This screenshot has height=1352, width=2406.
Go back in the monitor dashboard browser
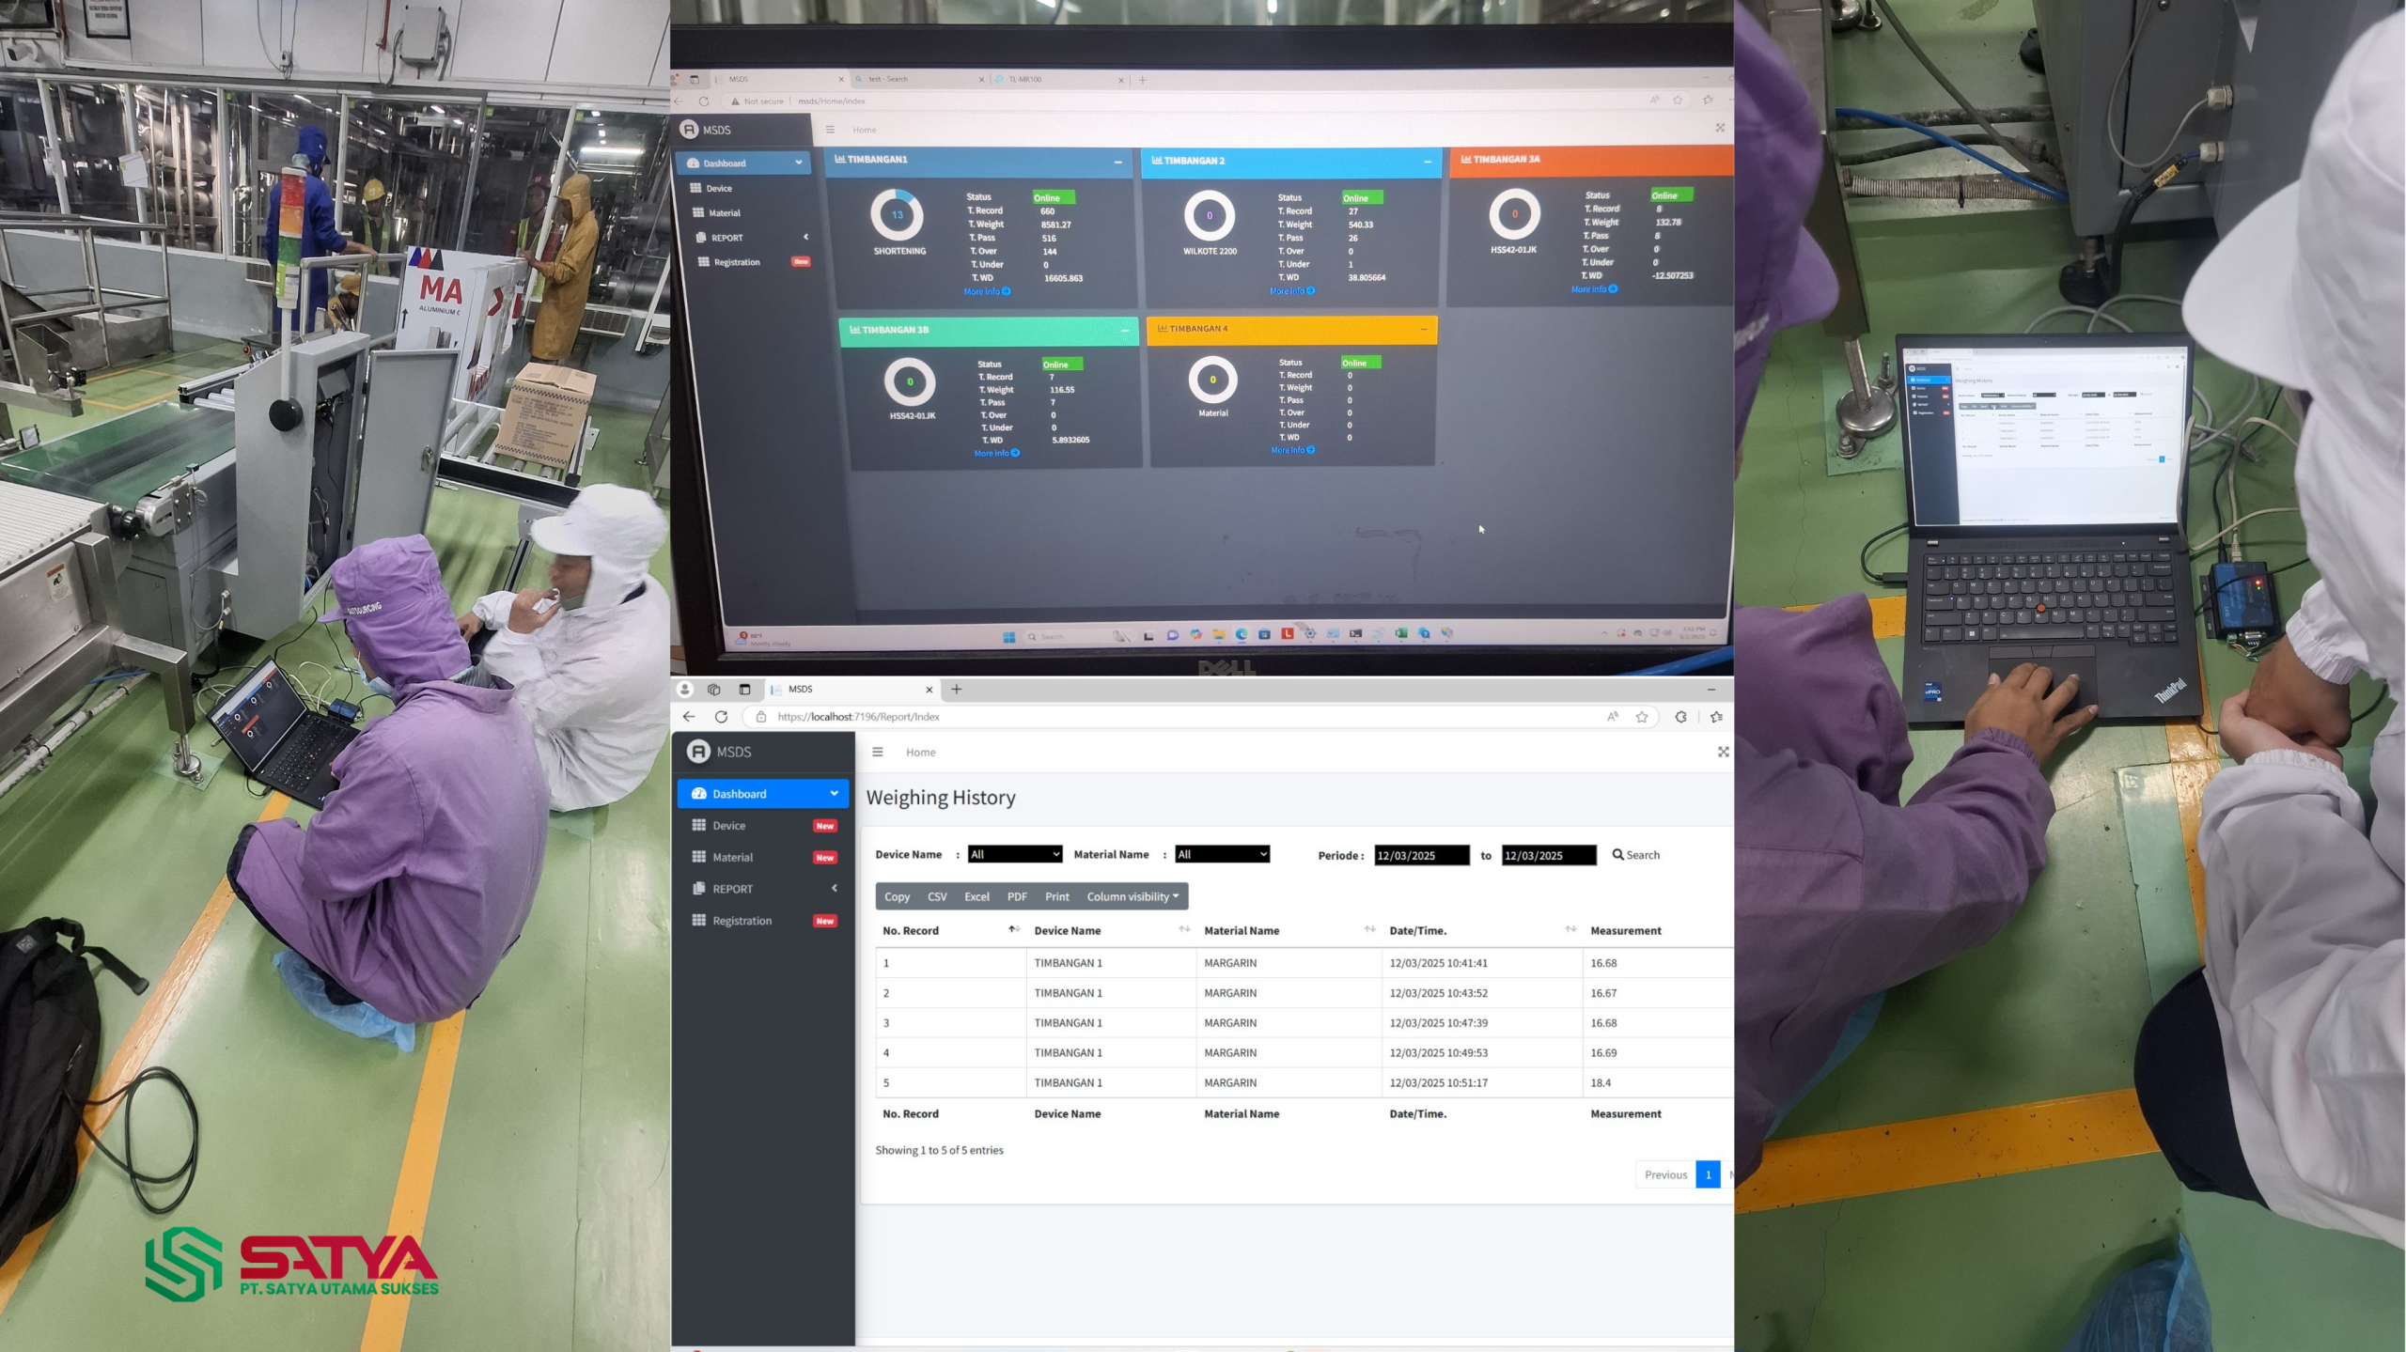click(680, 101)
